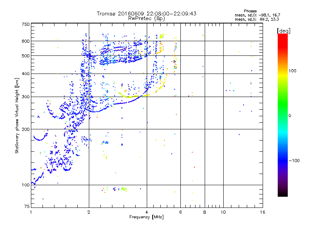Click the 'Stationary phase Virtual Height [km]' axis label
Image resolution: width=309 pixels, height=231 pixels.
(x=17, y=115)
